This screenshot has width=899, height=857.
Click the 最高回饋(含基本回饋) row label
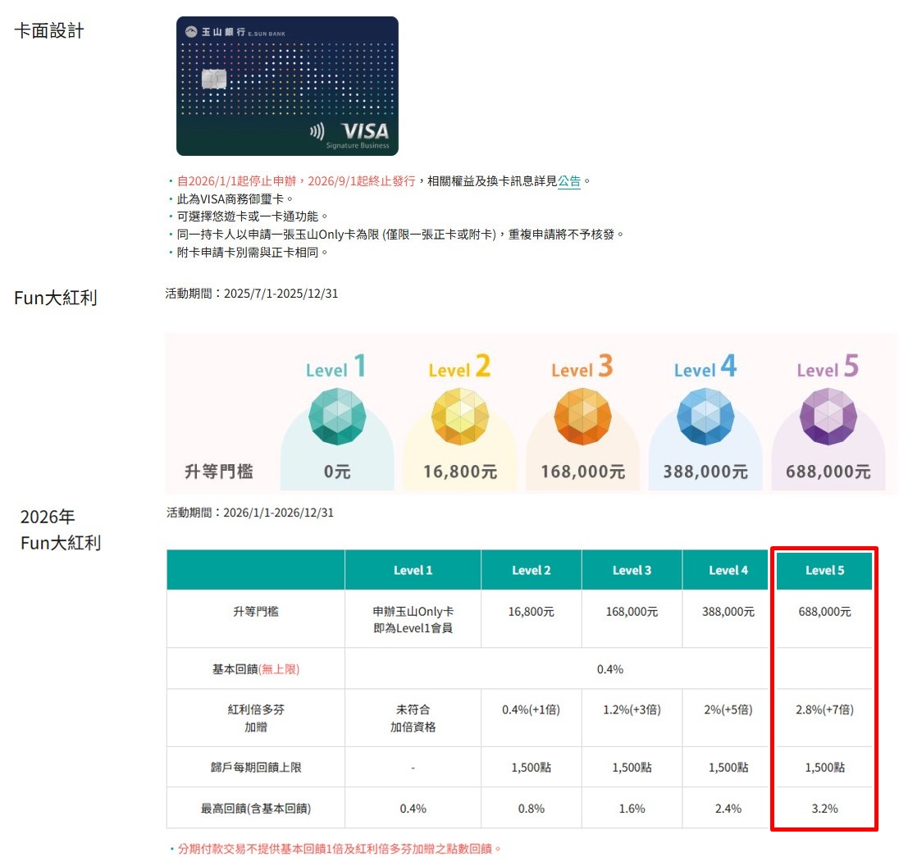pos(256,809)
